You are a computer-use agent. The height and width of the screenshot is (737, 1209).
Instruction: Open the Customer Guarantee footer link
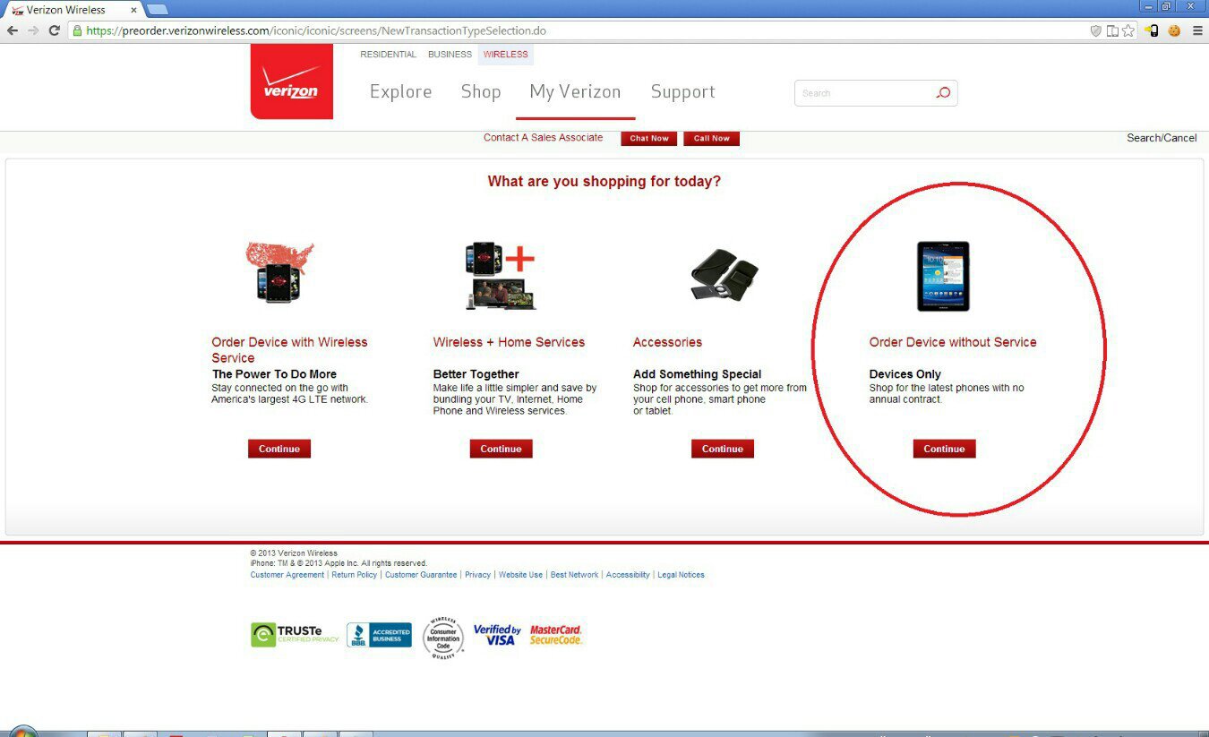click(x=421, y=575)
